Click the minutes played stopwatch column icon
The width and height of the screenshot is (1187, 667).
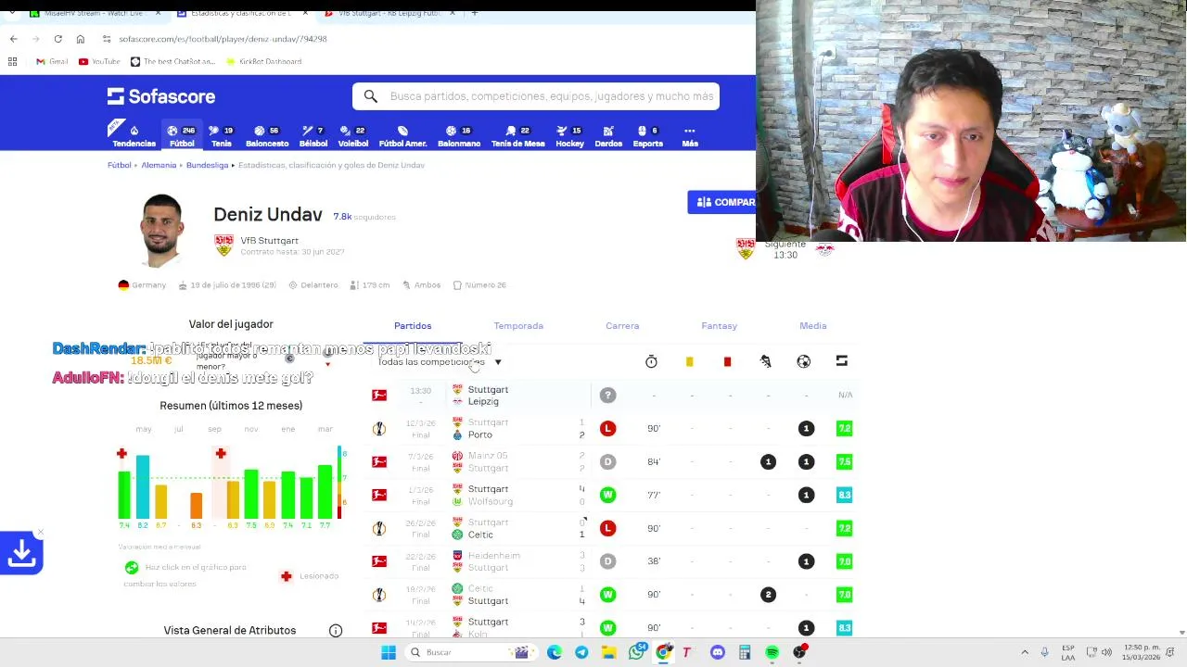[x=651, y=361]
